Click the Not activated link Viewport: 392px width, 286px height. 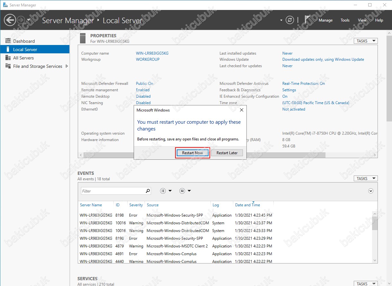tap(294, 109)
